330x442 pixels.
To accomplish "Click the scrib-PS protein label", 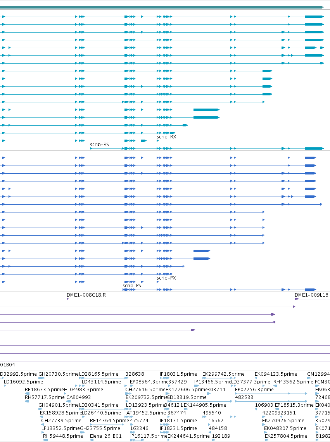I will (132, 286).
